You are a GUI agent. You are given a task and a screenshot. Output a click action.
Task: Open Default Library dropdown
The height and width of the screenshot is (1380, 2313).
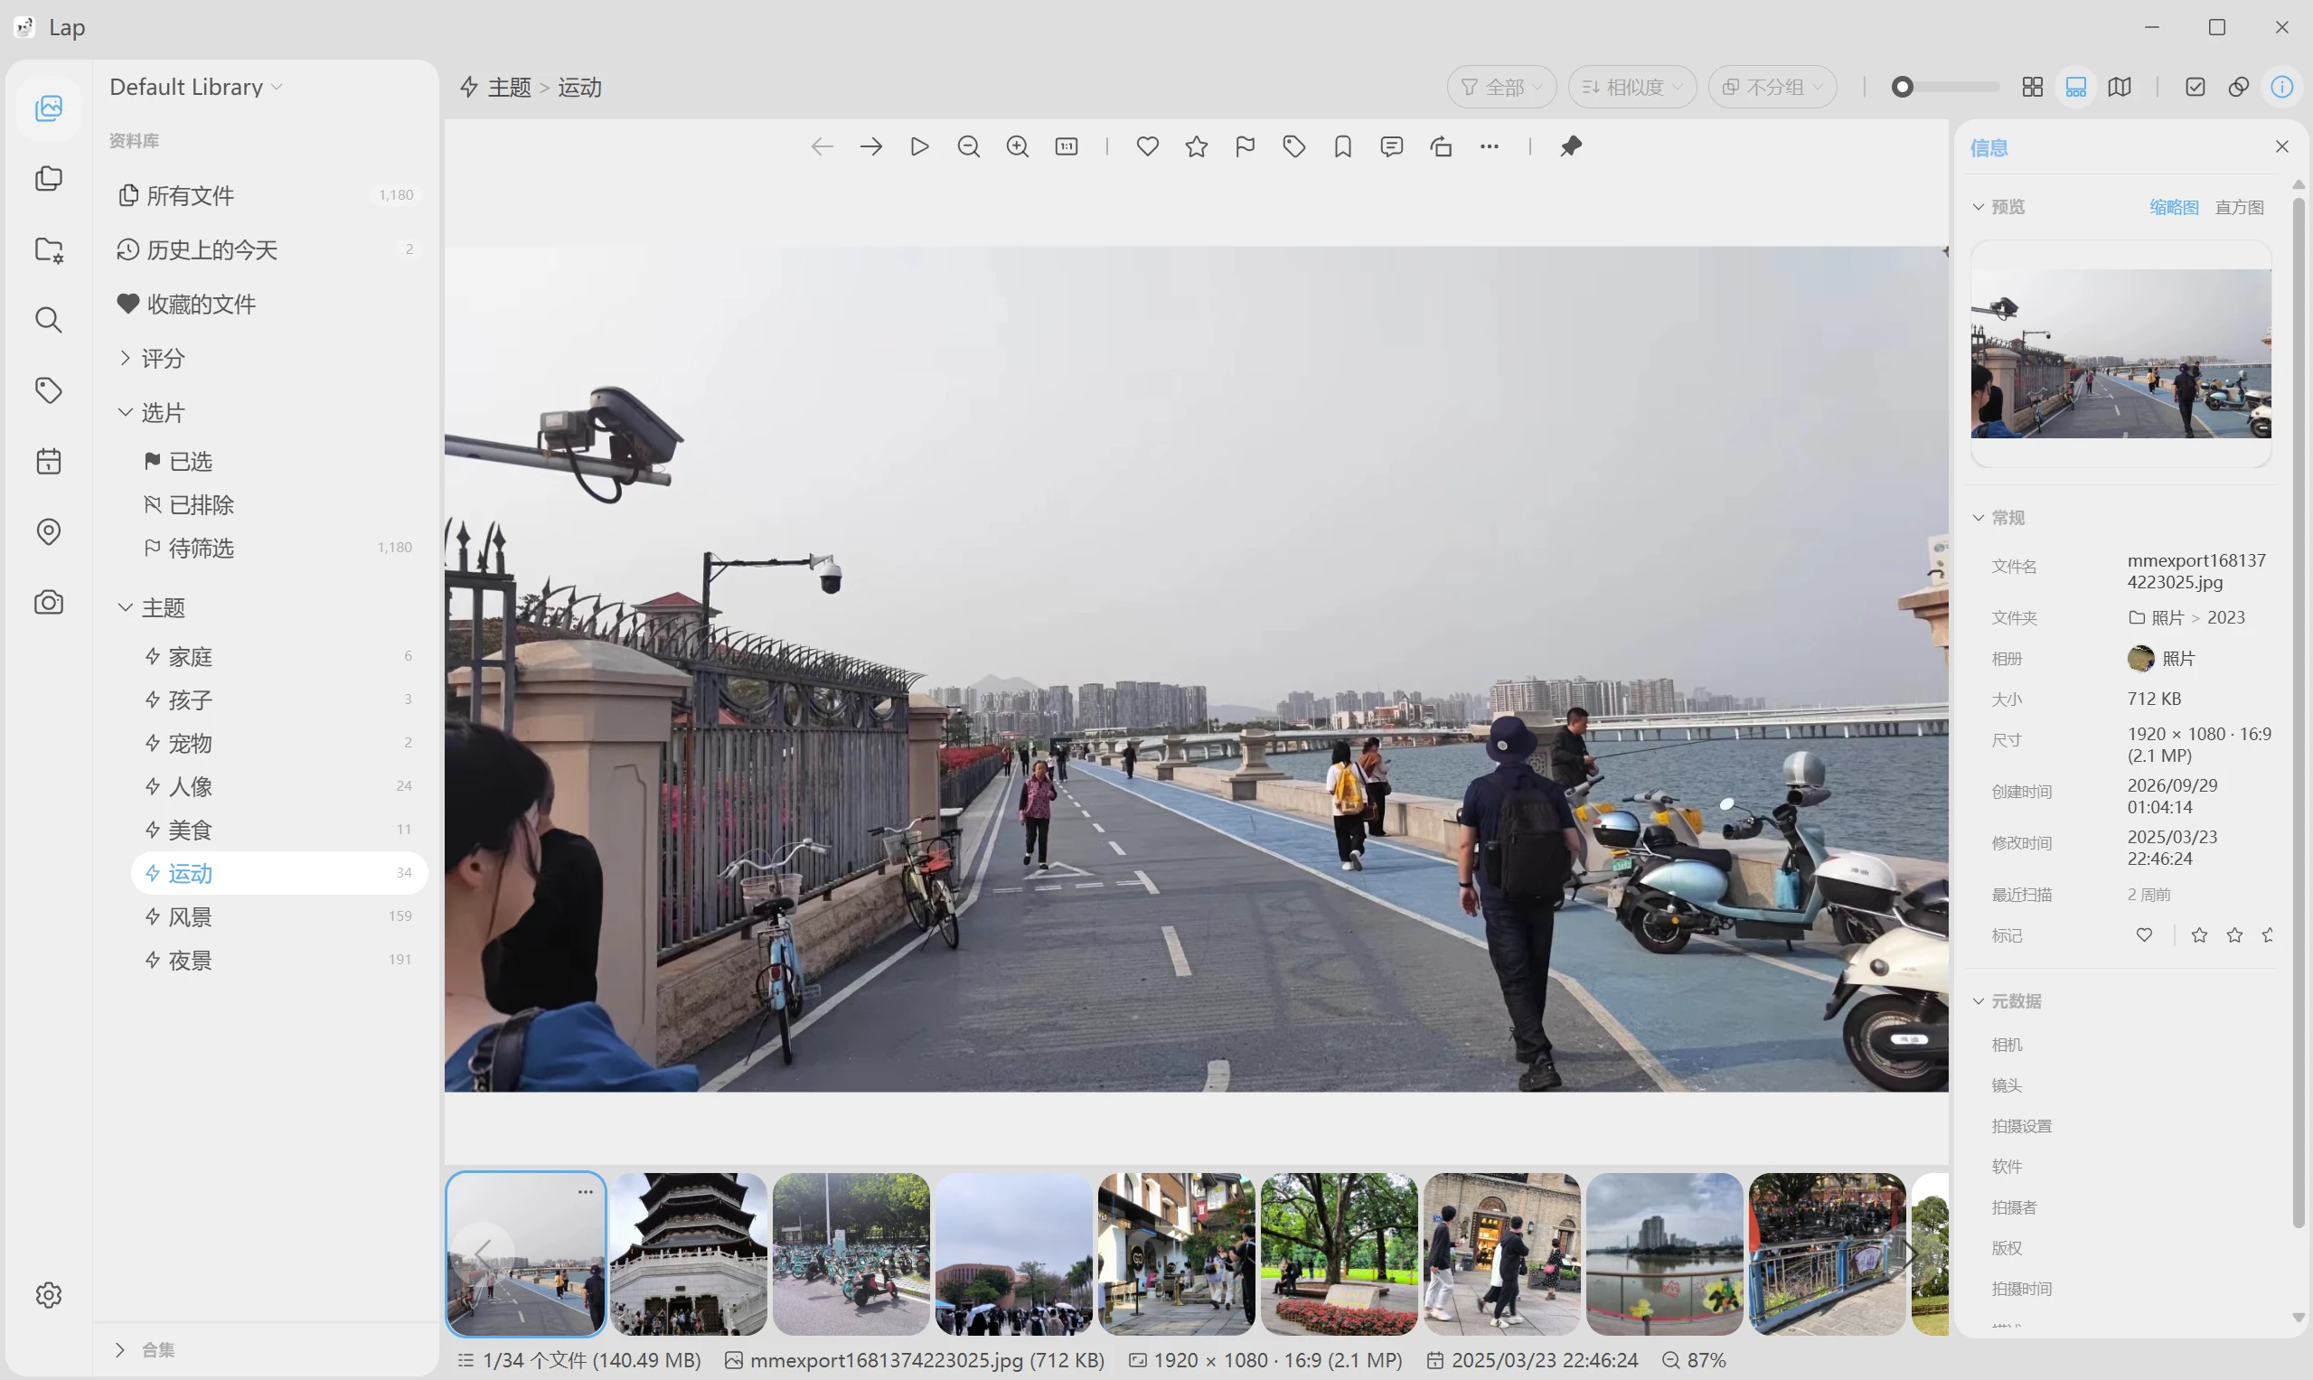pos(196,88)
